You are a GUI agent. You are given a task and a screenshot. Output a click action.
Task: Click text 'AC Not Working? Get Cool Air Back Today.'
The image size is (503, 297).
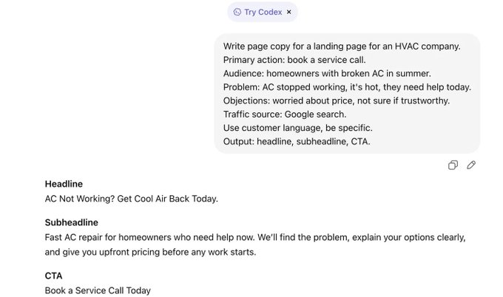(x=132, y=199)
